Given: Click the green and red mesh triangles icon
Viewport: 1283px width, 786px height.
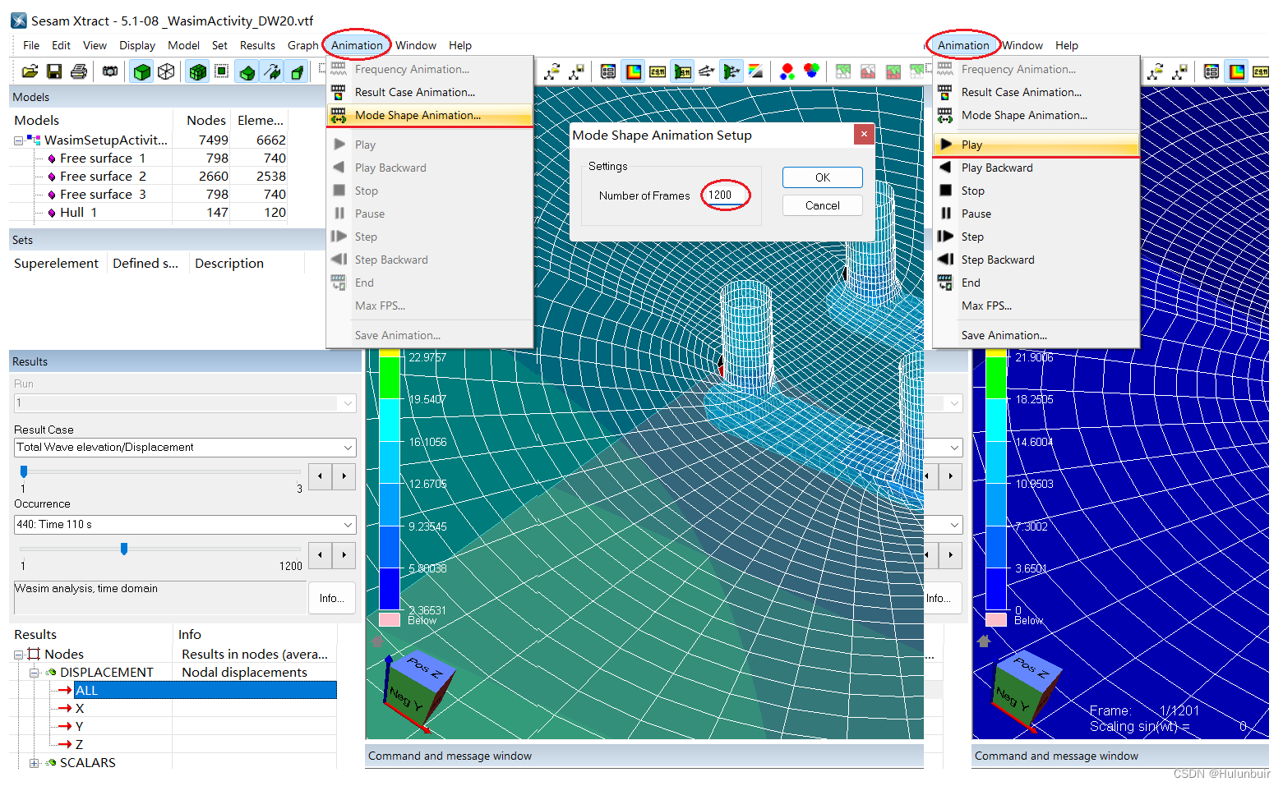Looking at the screenshot, I should point(893,71).
